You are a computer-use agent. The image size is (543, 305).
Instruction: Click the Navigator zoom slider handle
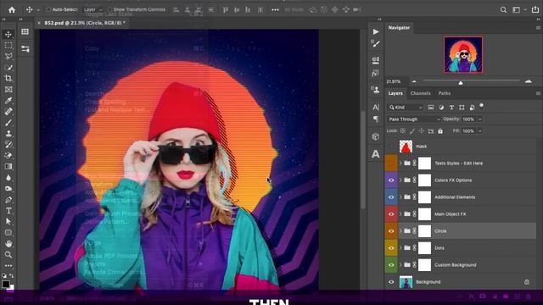[461, 83]
